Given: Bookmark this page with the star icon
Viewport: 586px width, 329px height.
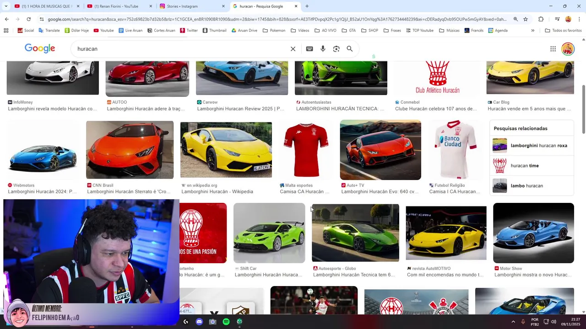Looking at the screenshot, I should [x=526, y=19].
